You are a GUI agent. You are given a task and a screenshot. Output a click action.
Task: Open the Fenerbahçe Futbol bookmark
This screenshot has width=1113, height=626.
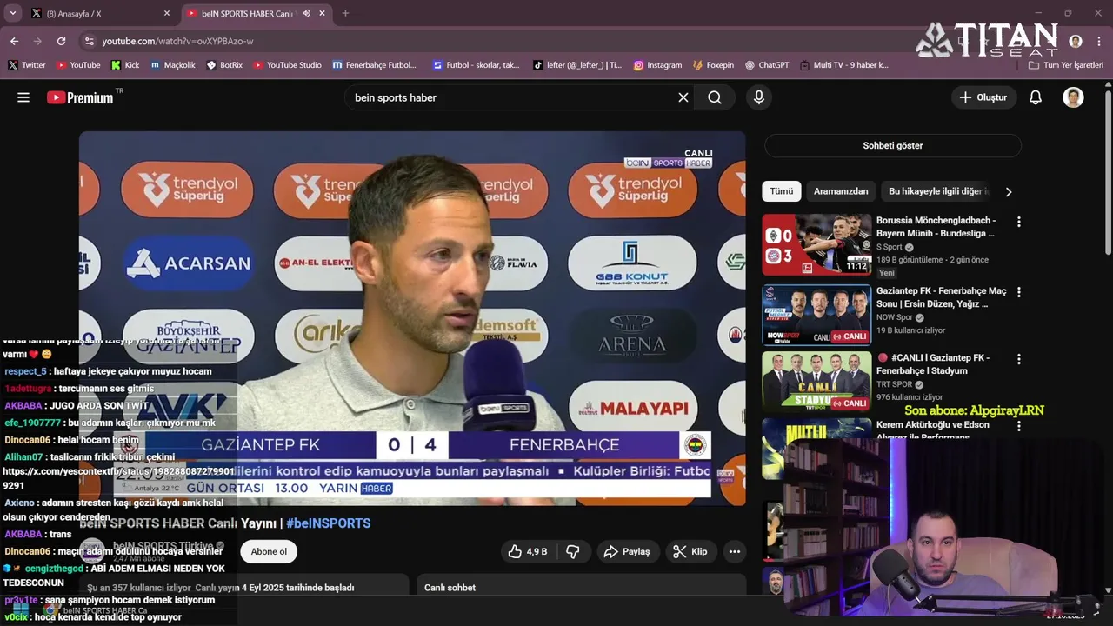[x=374, y=65]
